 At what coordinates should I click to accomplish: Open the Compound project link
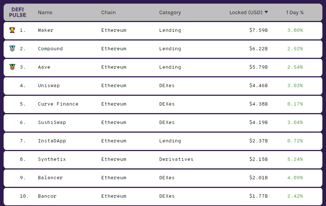pos(50,49)
